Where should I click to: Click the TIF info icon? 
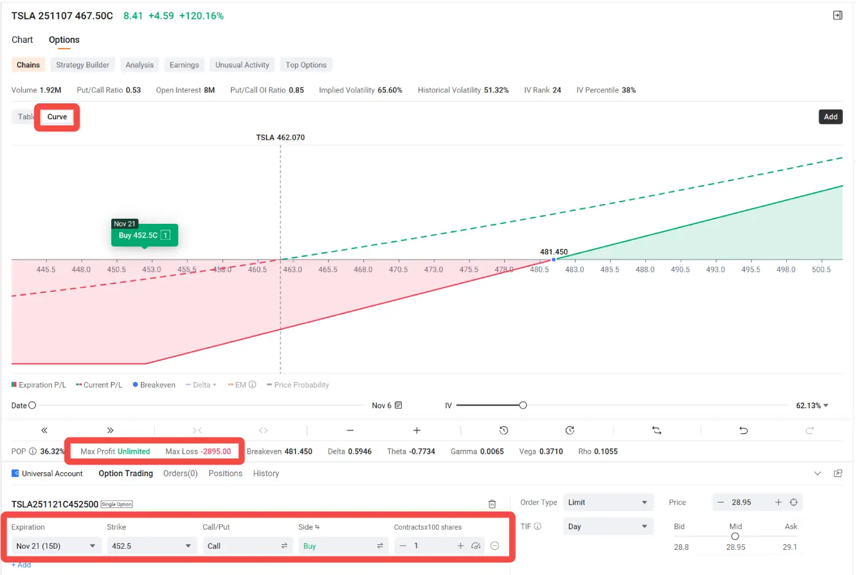537,526
